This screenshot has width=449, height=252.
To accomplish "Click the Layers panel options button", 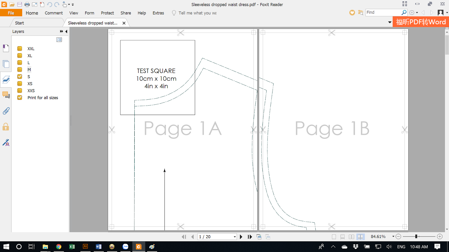I will pos(59,40).
